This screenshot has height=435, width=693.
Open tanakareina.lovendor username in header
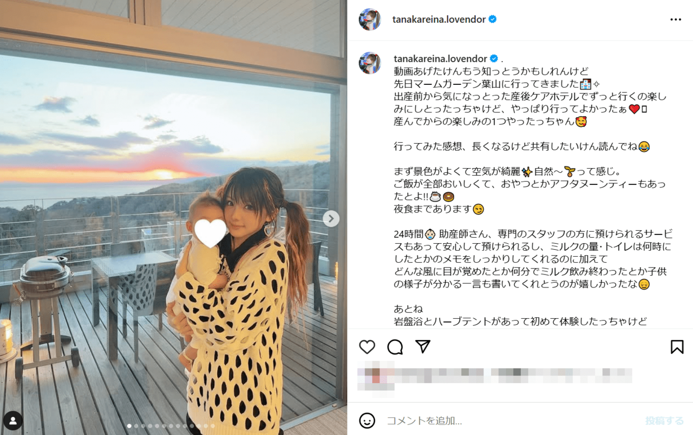click(x=439, y=19)
